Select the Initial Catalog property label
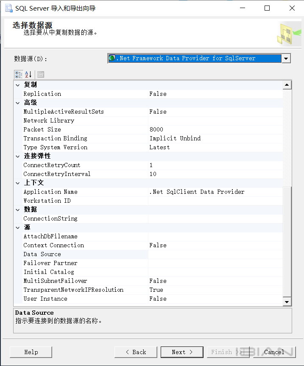This screenshot has width=304, height=366. pyautogui.click(x=49, y=272)
